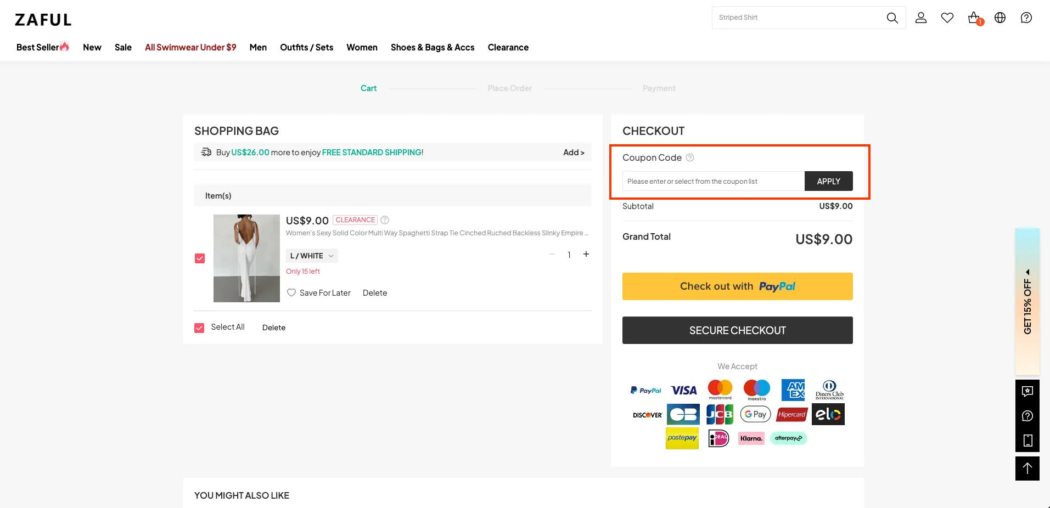Click Save For Later link
This screenshot has width=1050, height=508.
click(325, 293)
